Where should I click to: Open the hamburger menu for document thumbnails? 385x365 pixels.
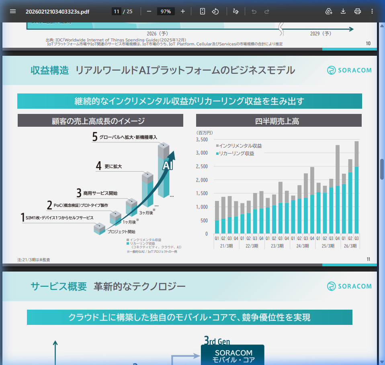click(13, 11)
